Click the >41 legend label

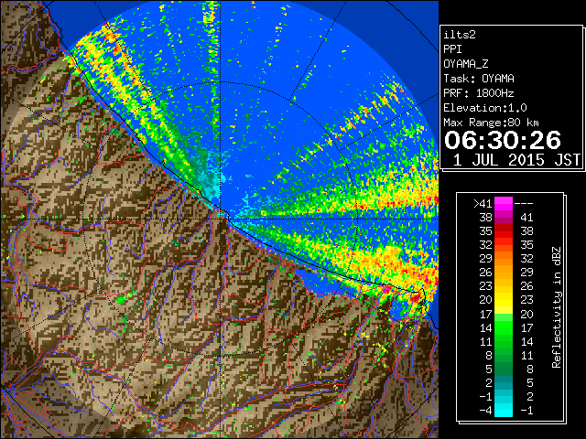(483, 204)
